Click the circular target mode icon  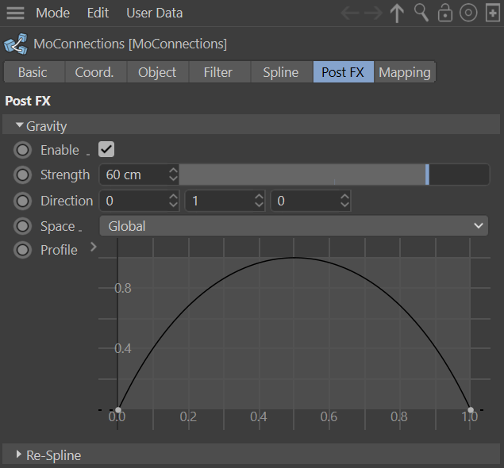click(468, 13)
